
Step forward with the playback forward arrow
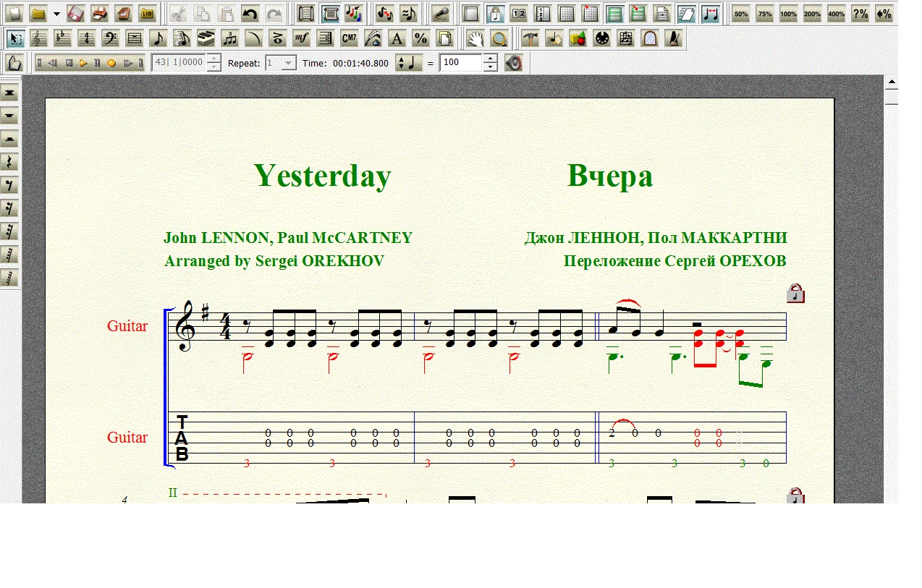(128, 64)
